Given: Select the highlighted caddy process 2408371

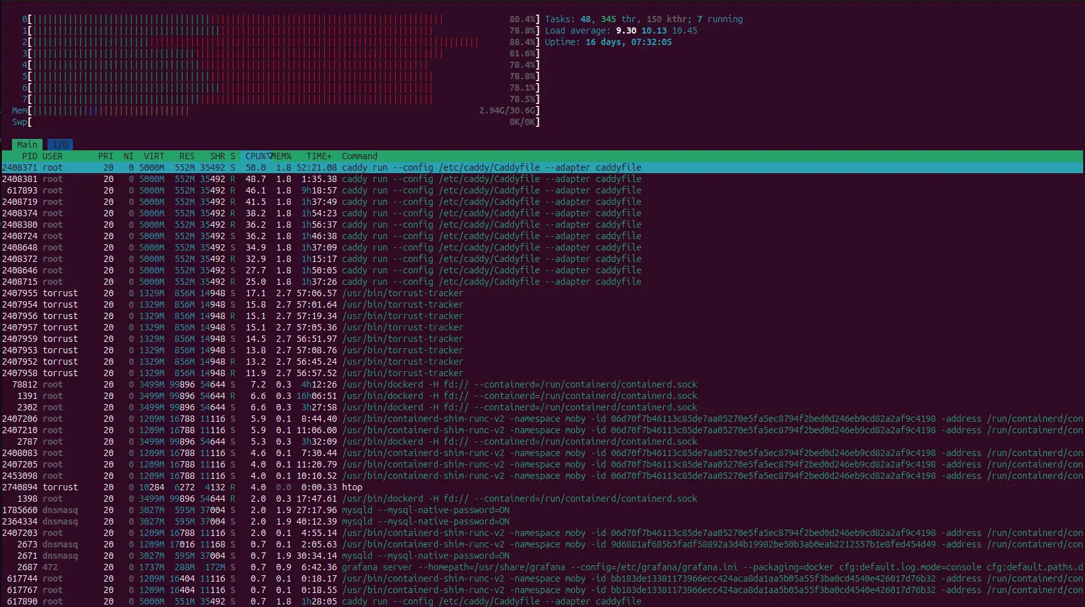Looking at the screenshot, I should [x=542, y=167].
